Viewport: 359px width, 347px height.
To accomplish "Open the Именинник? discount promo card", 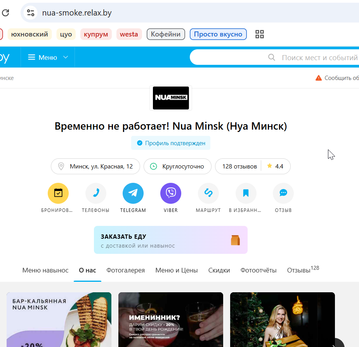I will pos(170,319).
